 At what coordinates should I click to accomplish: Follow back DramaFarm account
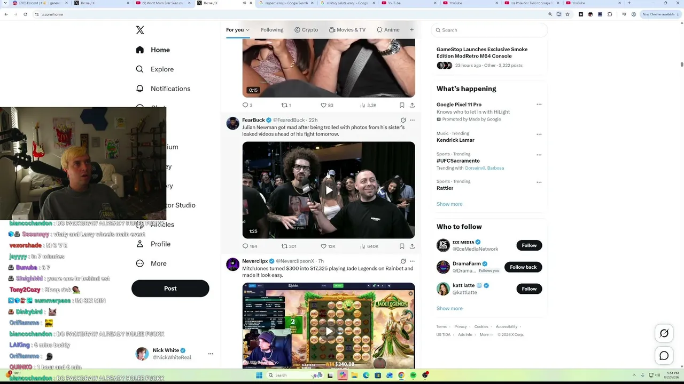[523, 267]
